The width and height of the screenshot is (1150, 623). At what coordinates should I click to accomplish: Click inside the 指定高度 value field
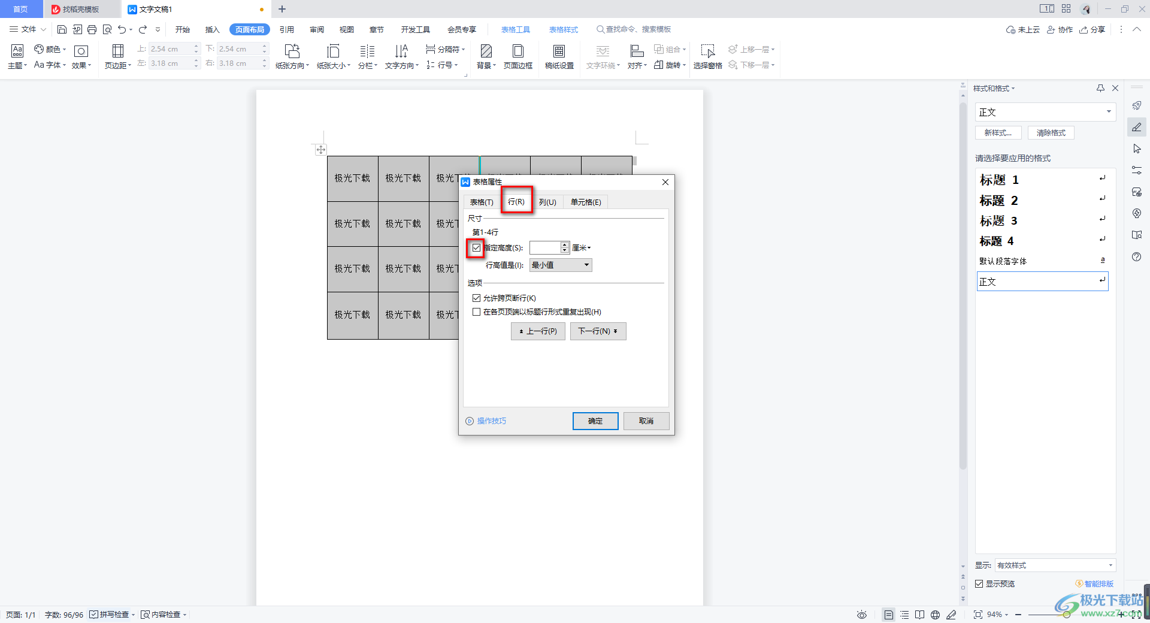pos(544,247)
